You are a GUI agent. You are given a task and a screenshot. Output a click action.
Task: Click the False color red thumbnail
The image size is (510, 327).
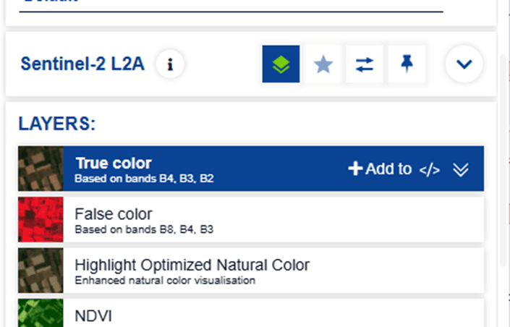pyautogui.click(x=41, y=219)
